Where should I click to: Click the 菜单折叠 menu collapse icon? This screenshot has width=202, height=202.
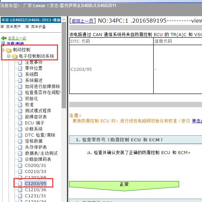pyautogui.click(x=27, y=27)
